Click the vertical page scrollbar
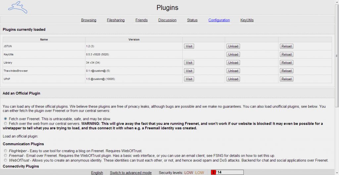Viewport: 339px width, 175px height. click(x=337, y=56)
